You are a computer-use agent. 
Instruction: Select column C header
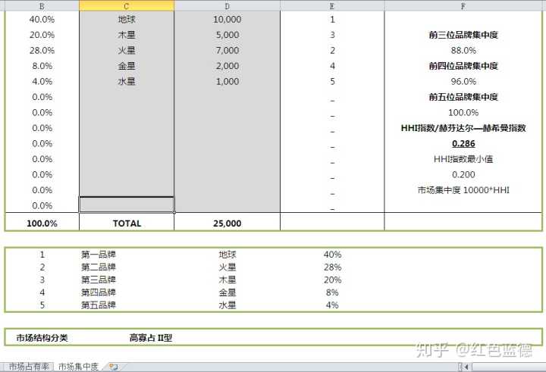point(127,5)
